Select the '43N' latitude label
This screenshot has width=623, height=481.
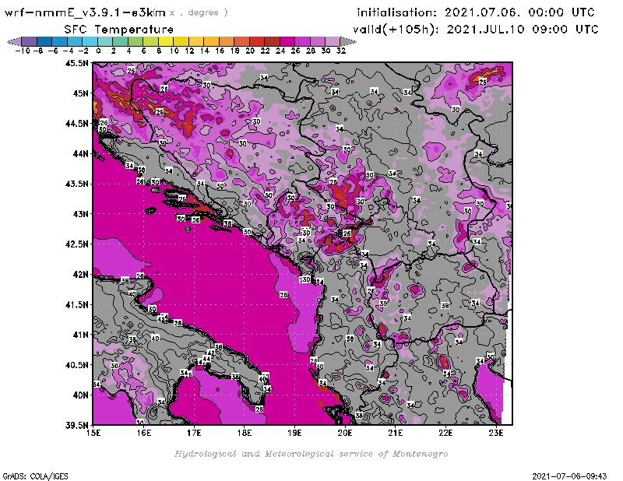80,214
